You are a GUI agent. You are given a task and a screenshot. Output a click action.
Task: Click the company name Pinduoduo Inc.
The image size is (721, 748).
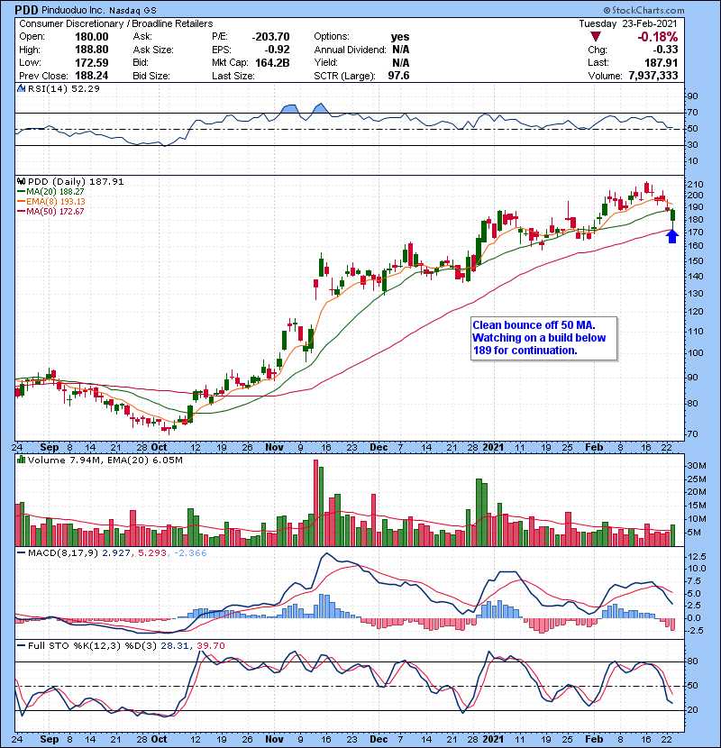[x=73, y=11]
